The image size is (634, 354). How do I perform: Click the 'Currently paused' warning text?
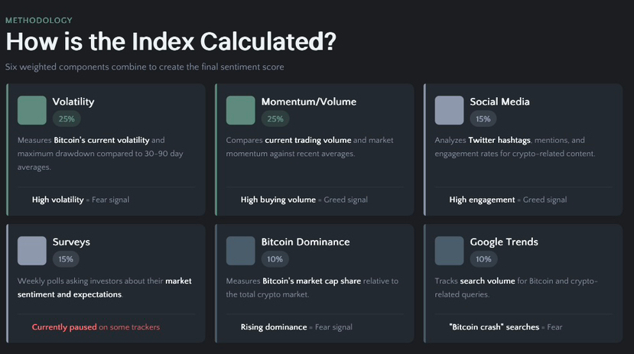point(64,327)
